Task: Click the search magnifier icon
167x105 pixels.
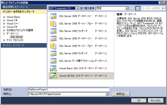Action: point(163,8)
